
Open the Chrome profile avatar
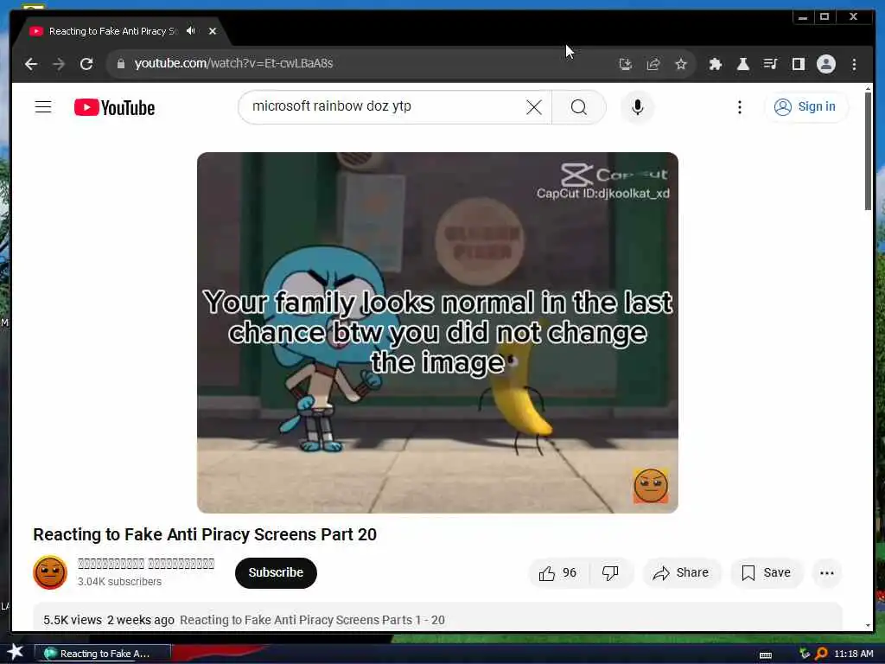point(825,64)
